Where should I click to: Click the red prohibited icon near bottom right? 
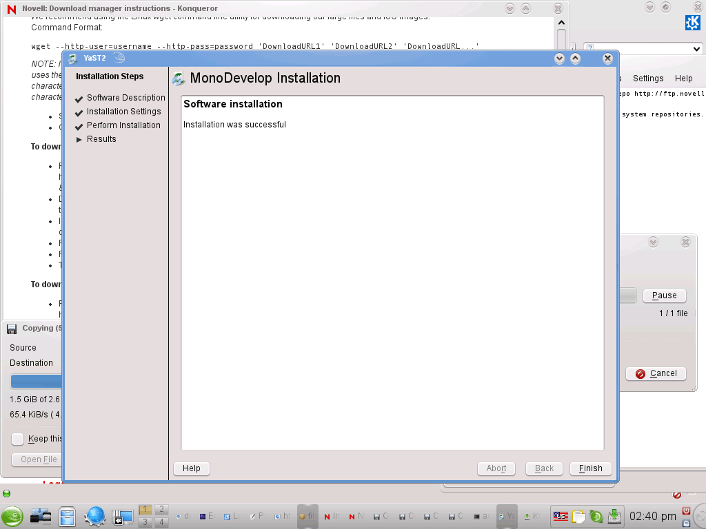pyautogui.click(x=677, y=495)
